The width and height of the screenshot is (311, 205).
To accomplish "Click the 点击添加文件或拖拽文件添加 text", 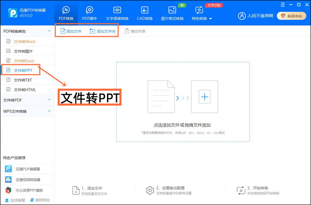I will [182, 125].
